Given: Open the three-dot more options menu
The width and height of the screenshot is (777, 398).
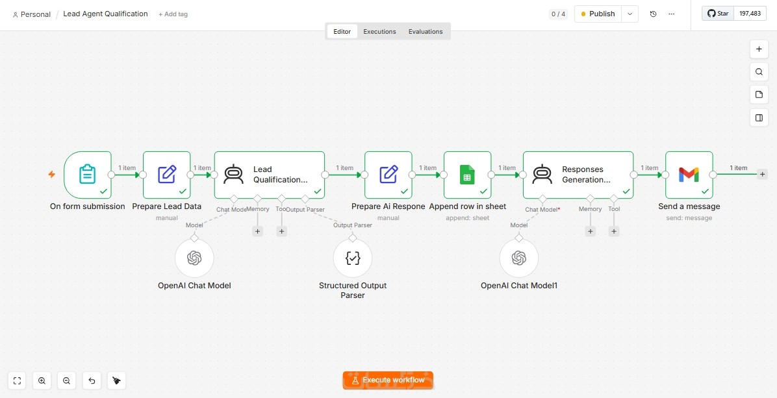Looking at the screenshot, I should tap(672, 14).
